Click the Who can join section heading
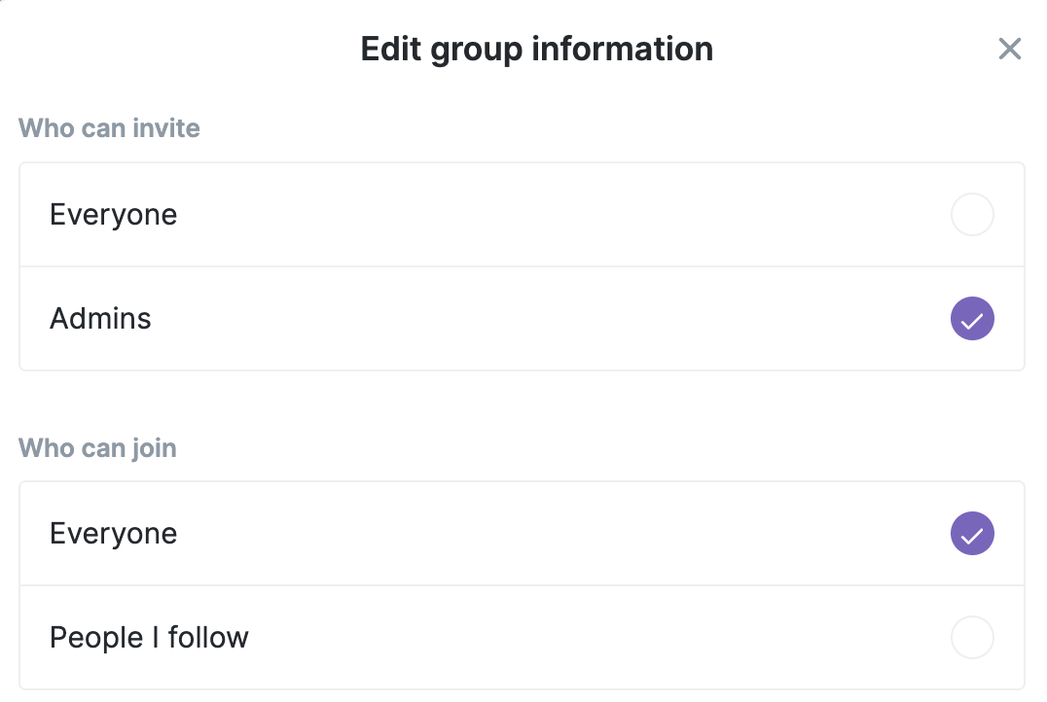This screenshot has width=1047, height=702. [97, 447]
